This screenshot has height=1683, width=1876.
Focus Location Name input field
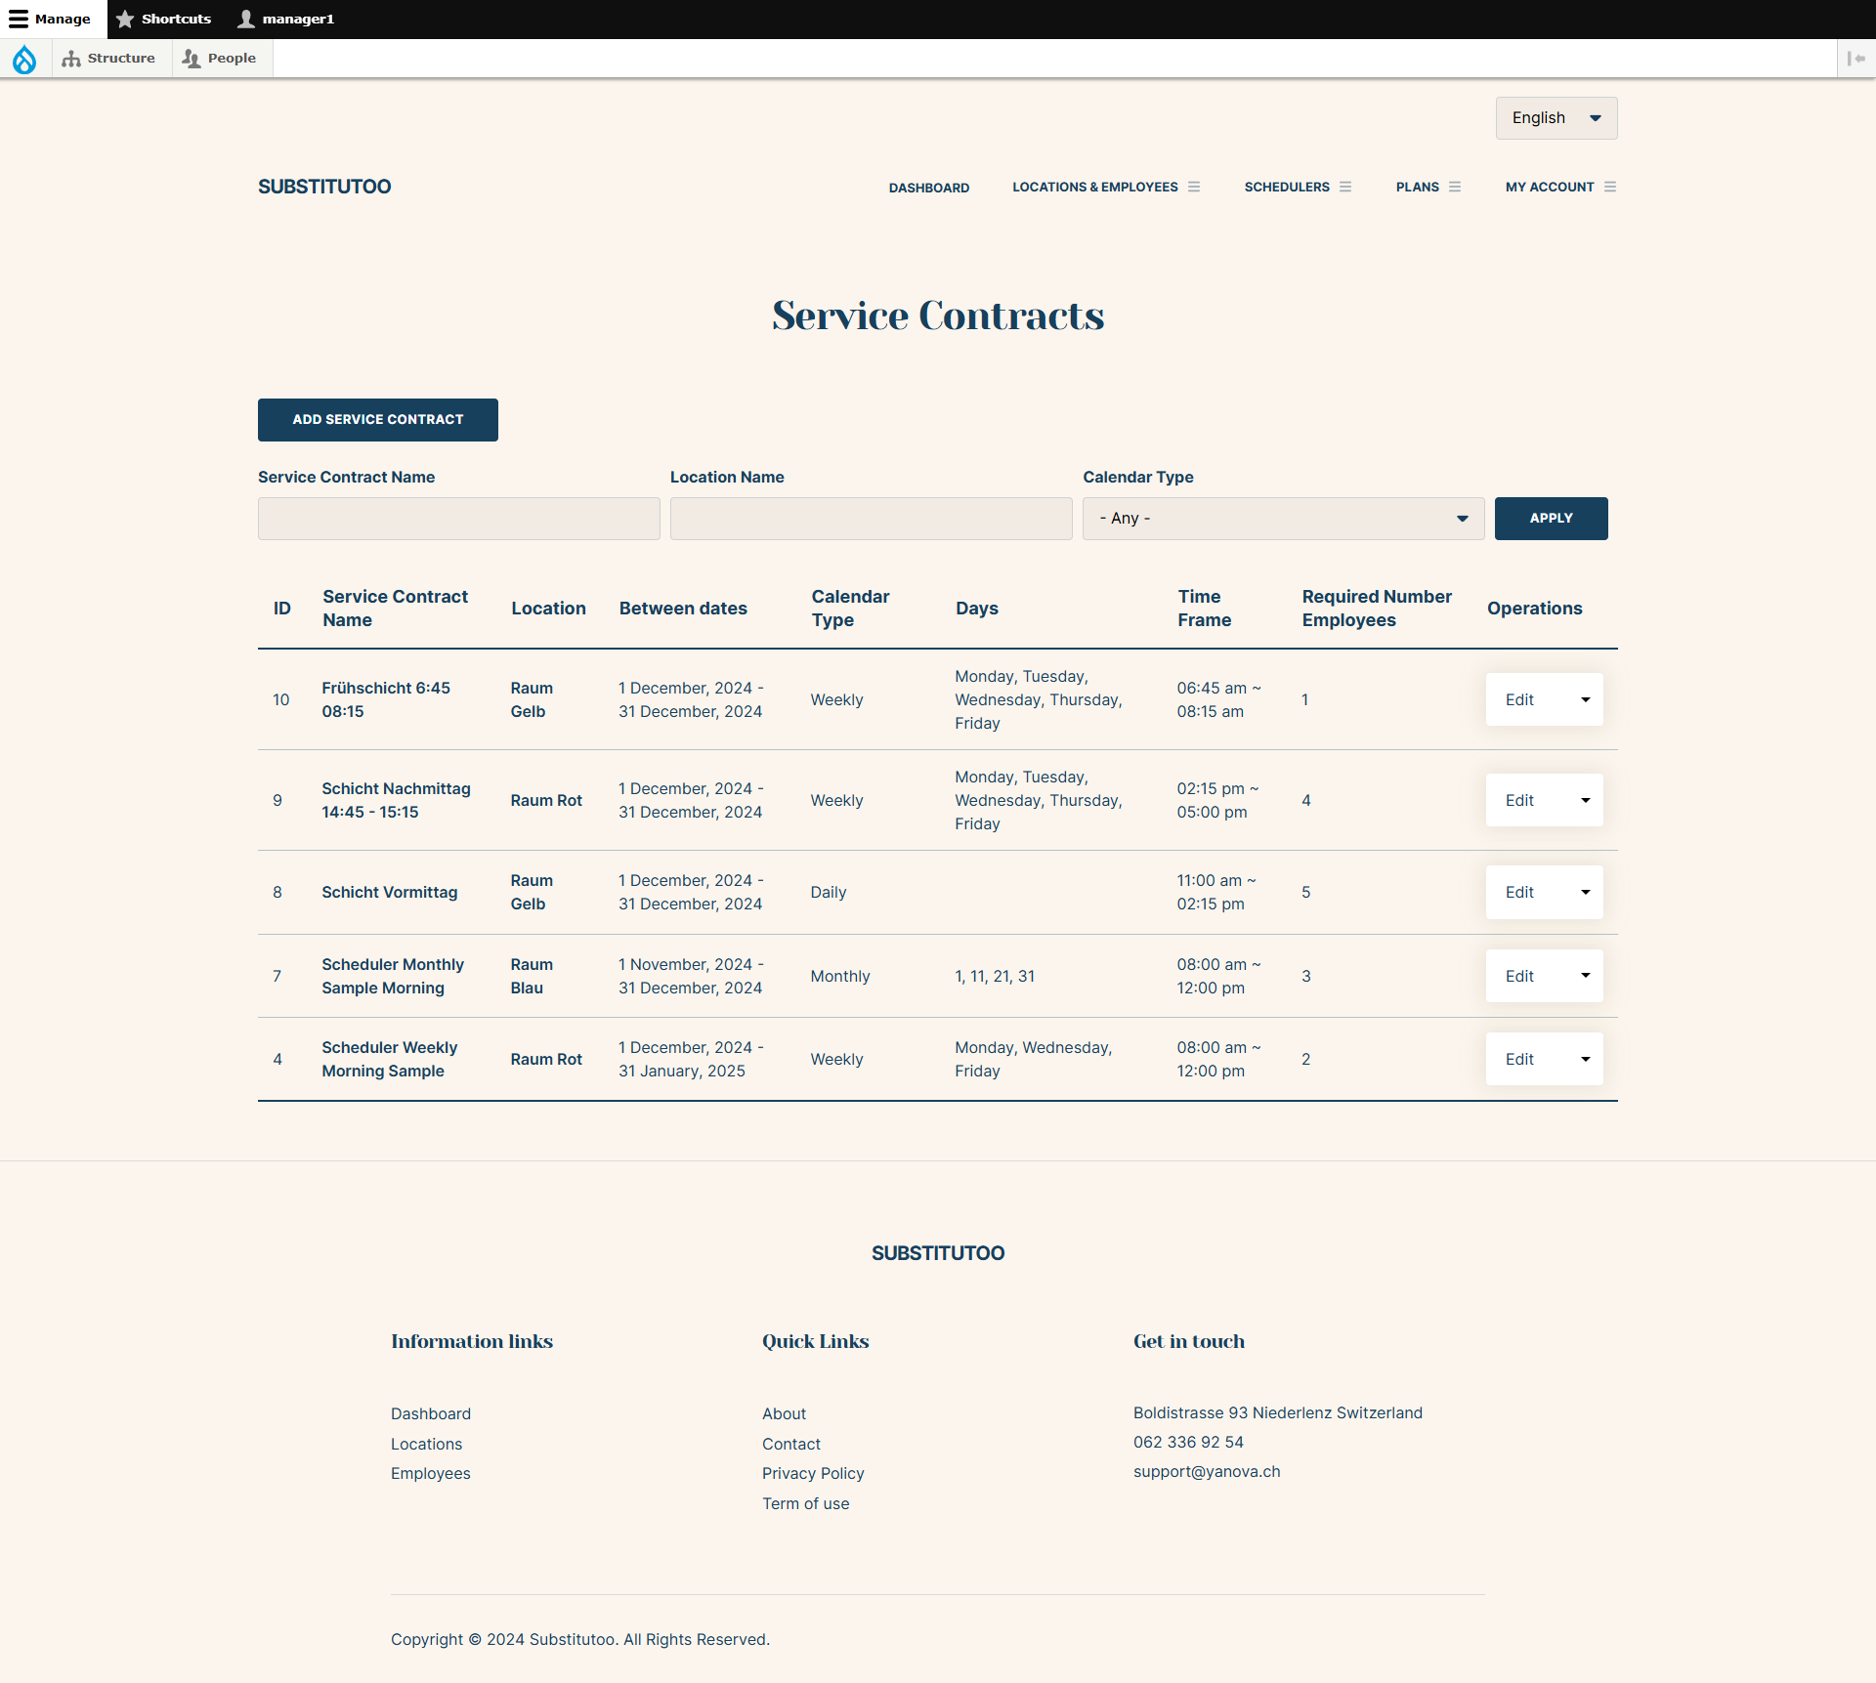click(x=872, y=519)
